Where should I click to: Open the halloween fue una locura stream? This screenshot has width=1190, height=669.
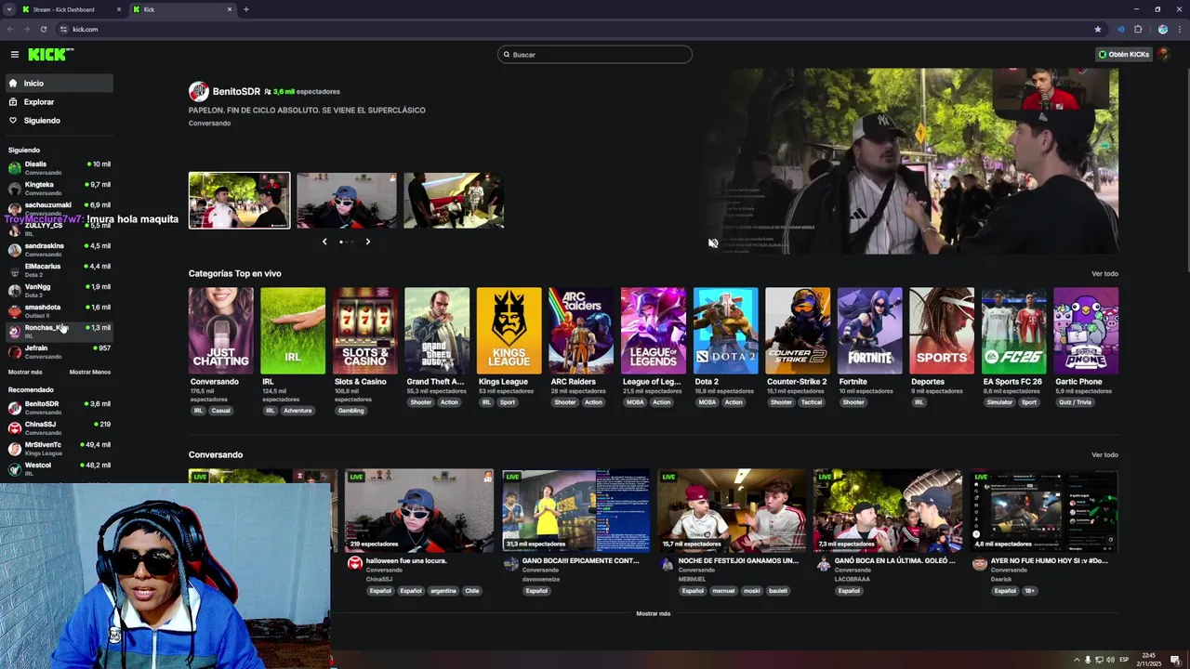pyautogui.click(x=419, y=511)
